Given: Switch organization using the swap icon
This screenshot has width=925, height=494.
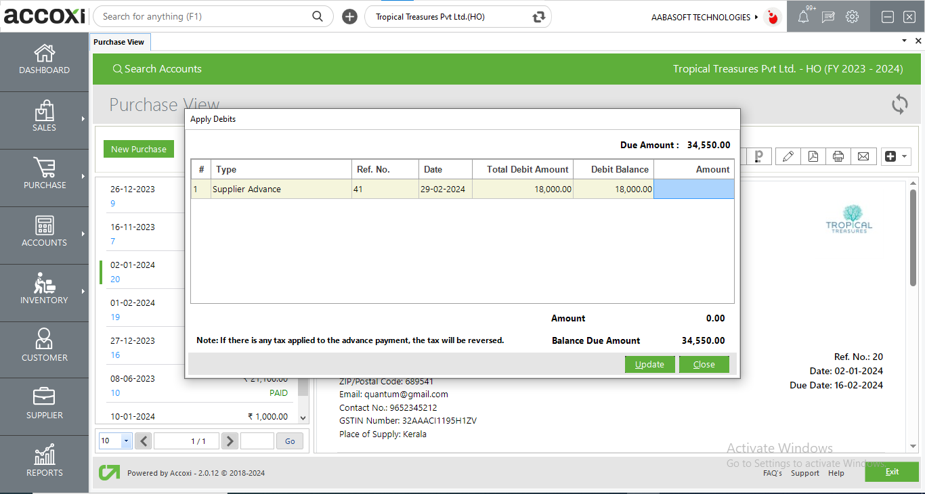Looking at the screenshot, I should tap(539, 17).
